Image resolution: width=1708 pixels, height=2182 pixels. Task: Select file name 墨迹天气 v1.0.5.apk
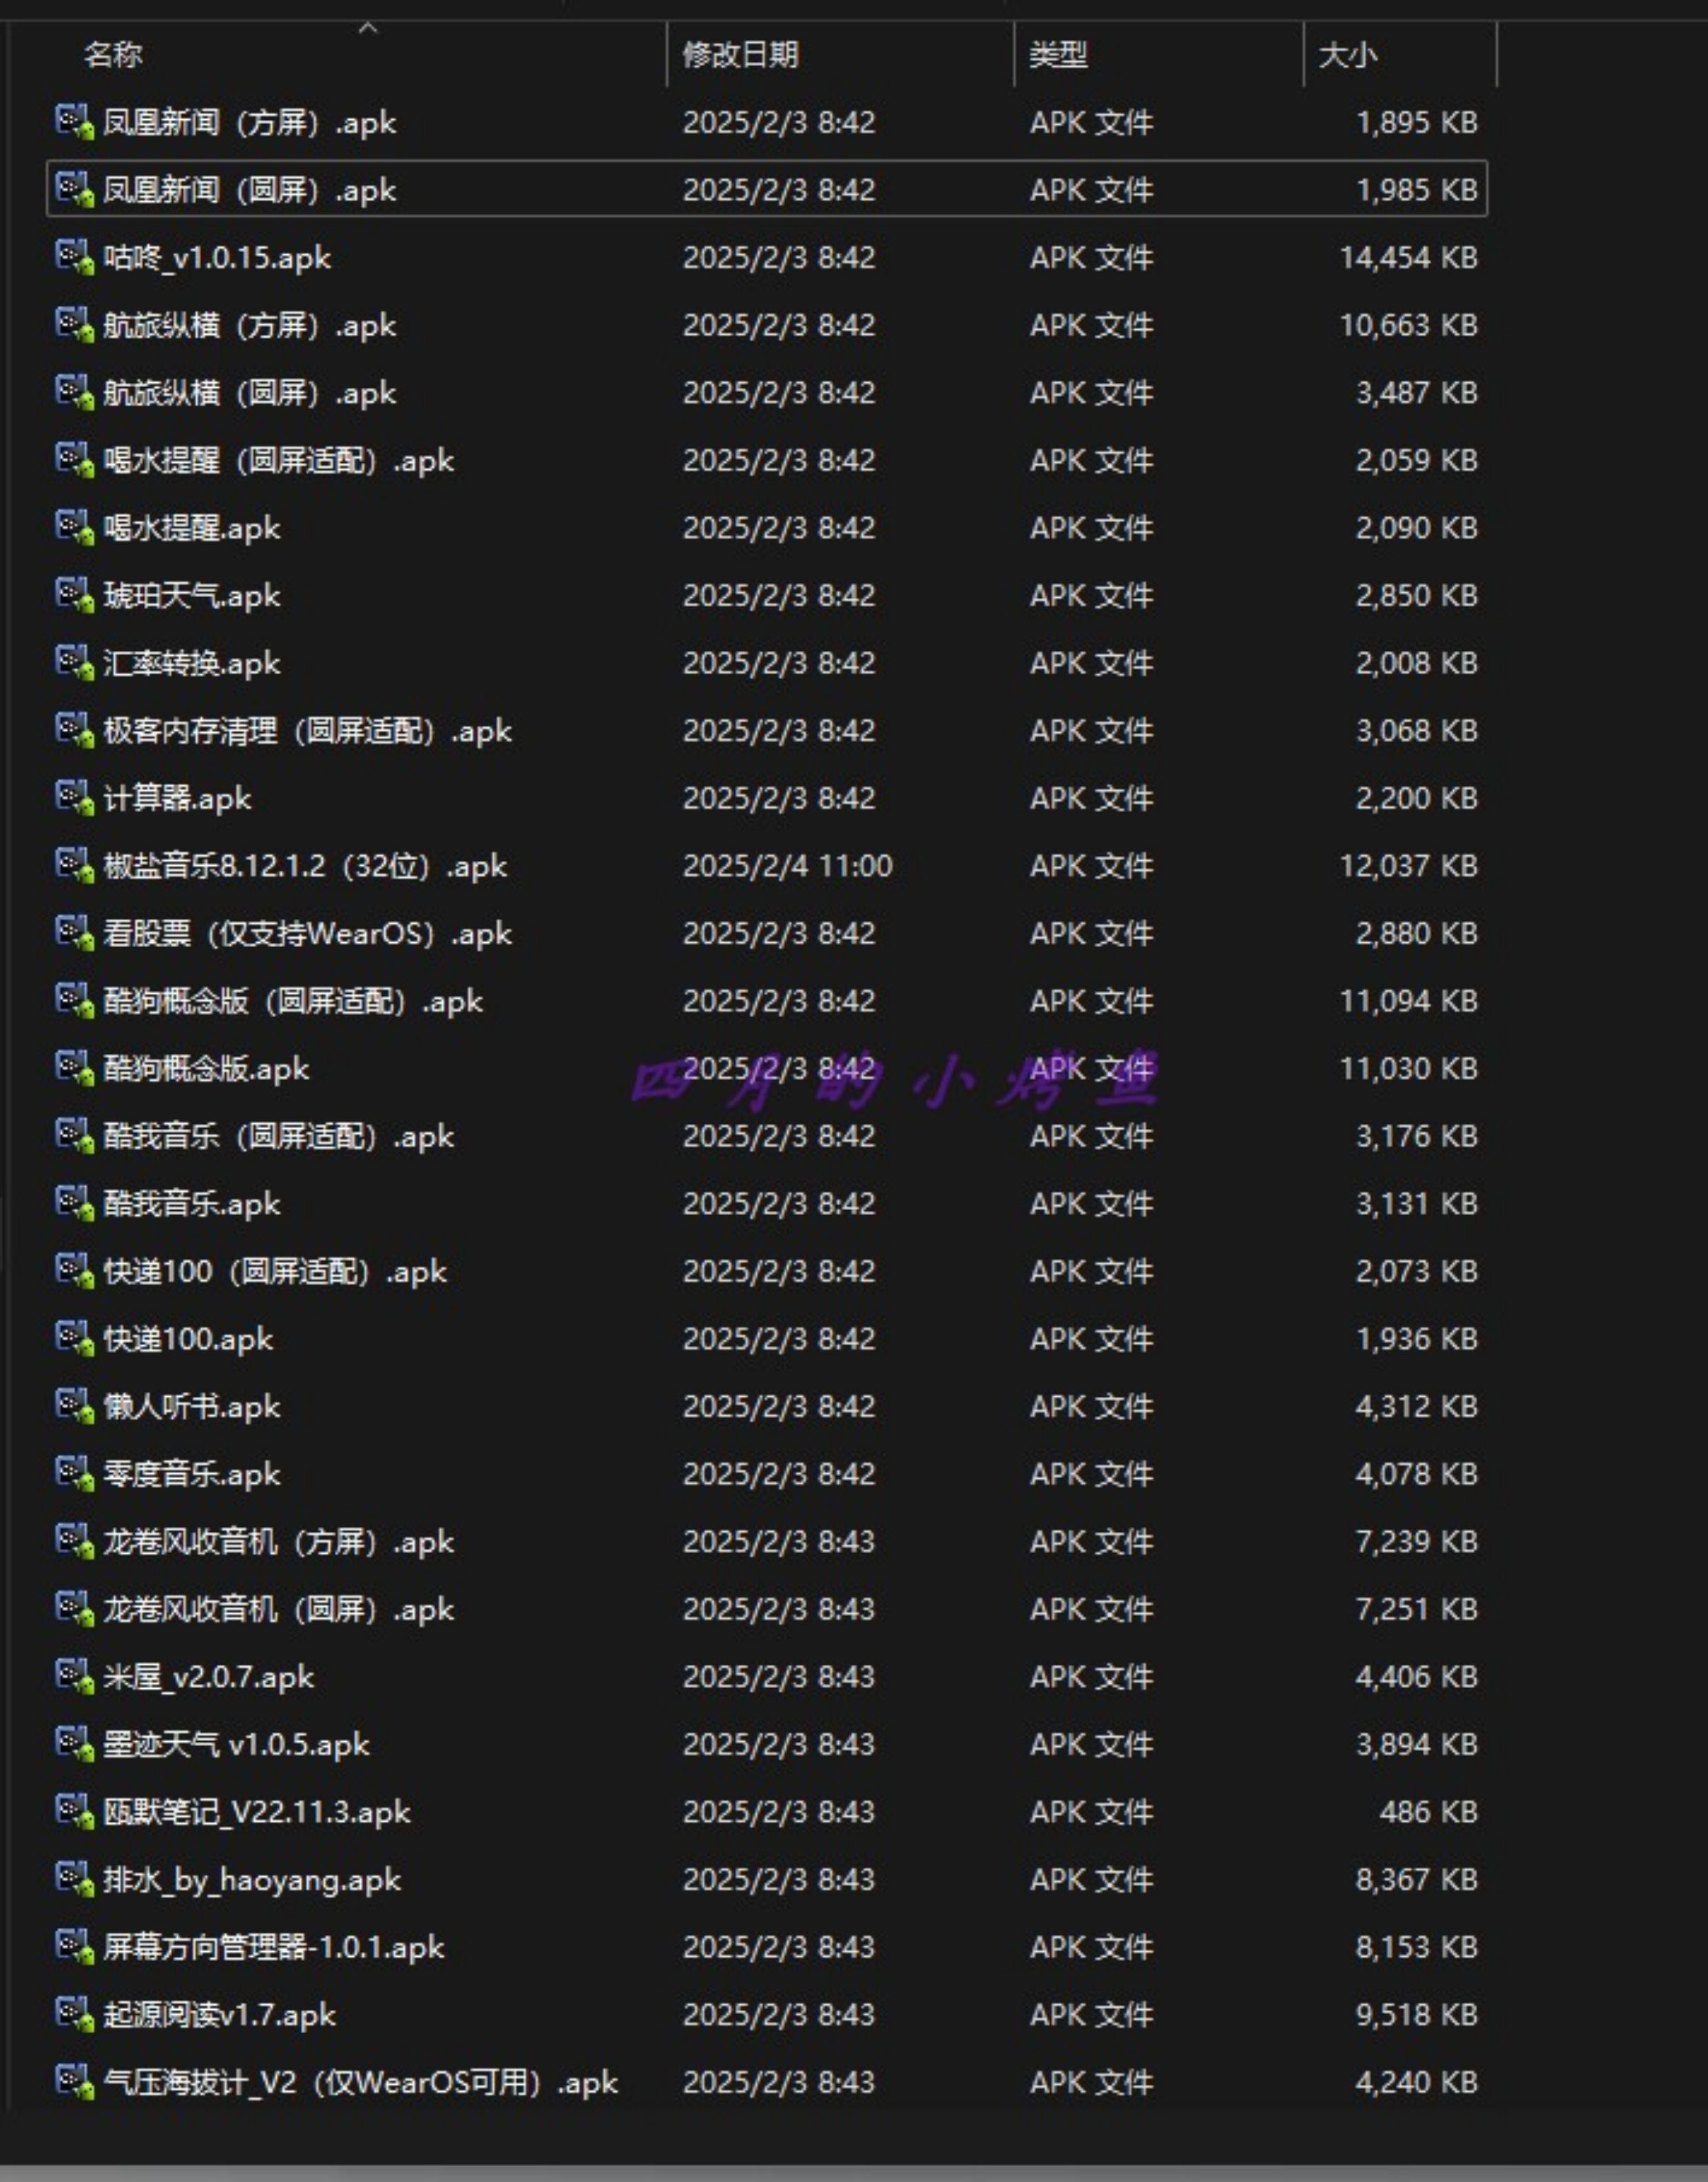pos(236,1744)
